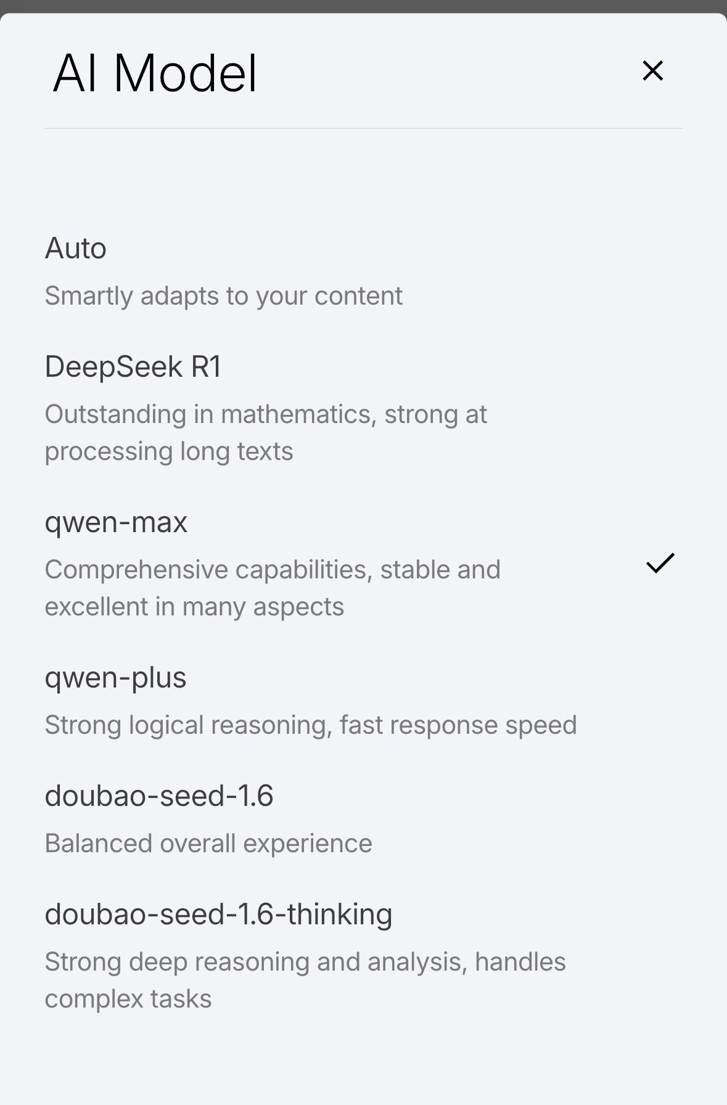Click 'Smartly adapts to your content' description
Screen dimensions: 727x1105
pyautogui.click(x=223, y=296)
